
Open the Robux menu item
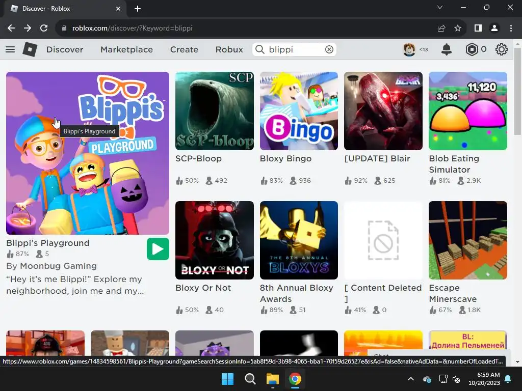[229, 49]
